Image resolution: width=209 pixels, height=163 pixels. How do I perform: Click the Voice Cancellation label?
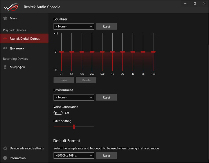[66, 107]
